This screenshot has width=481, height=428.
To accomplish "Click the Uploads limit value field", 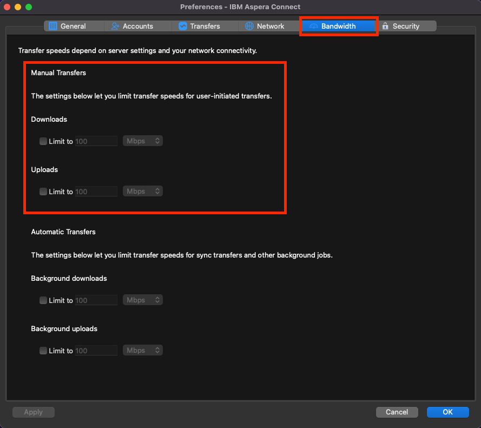I will coord(96,192).
